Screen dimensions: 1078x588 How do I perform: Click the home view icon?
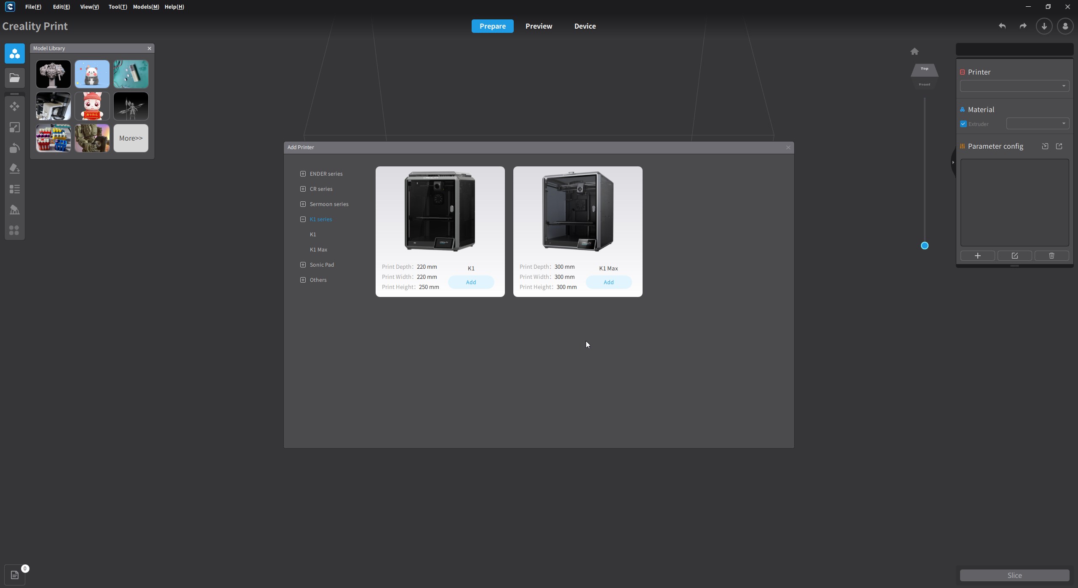coord(915,51)
